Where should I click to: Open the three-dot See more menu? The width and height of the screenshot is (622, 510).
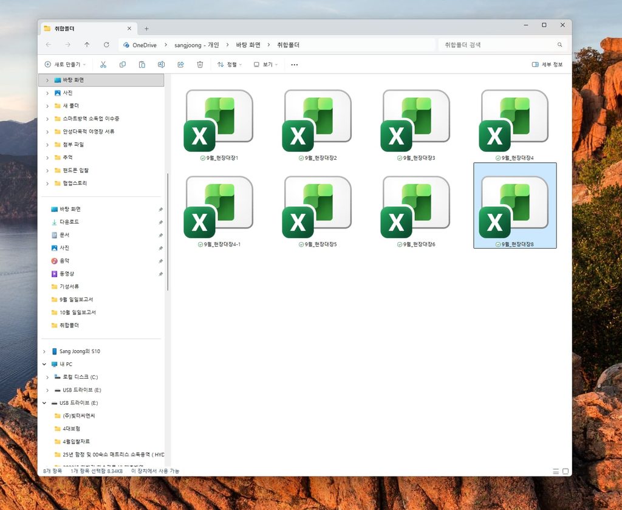295,64
